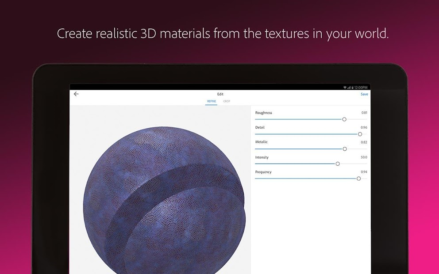Image resolution: width=439 pixels, height=274 pixels.
Task: Click the Roughness label
Action: (264, 113)
